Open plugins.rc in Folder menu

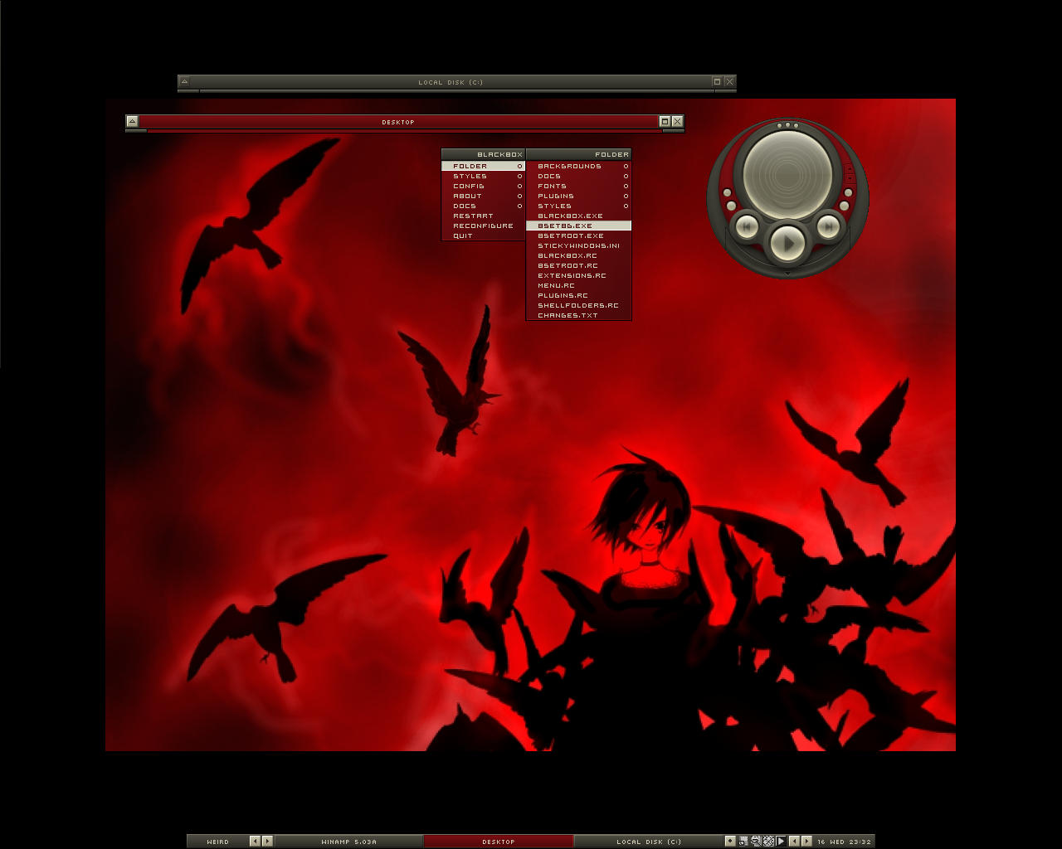point(578,295)
